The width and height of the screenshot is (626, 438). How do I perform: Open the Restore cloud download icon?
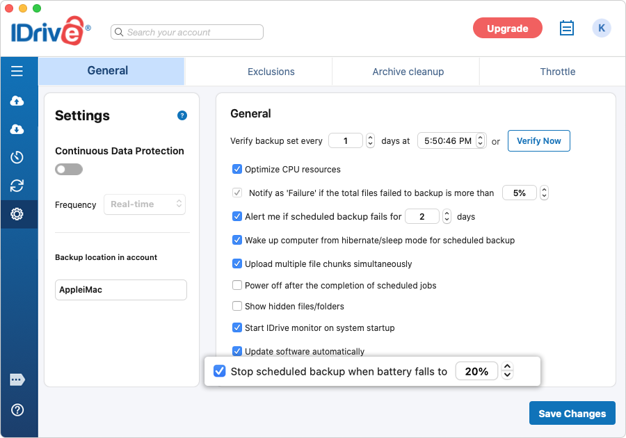17,129
